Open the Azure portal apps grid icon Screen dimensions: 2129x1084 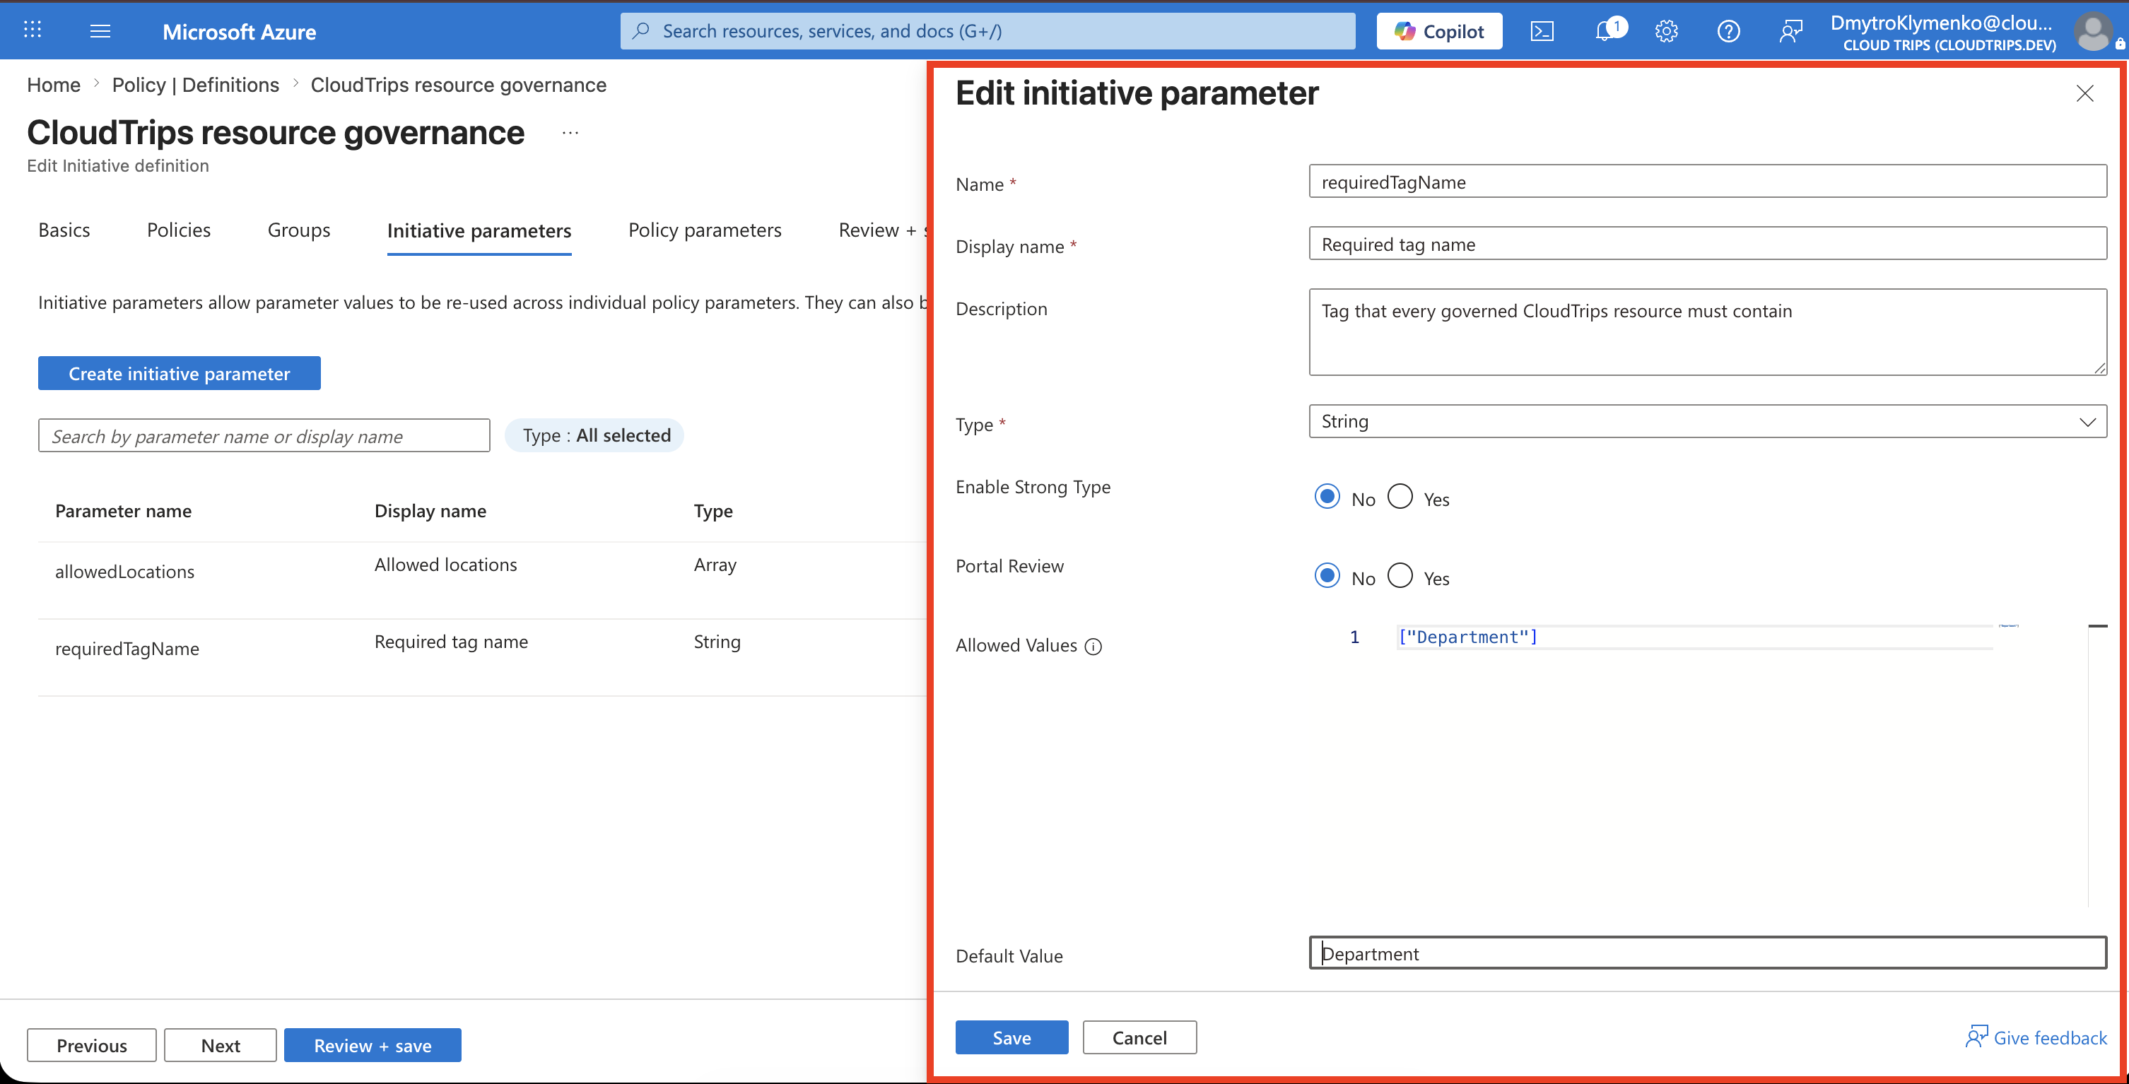point(33,30)
